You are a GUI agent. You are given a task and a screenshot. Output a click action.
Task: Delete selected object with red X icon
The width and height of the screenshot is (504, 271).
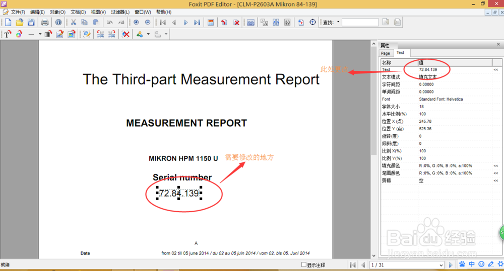pyautogui.click(x=125, y=34)
